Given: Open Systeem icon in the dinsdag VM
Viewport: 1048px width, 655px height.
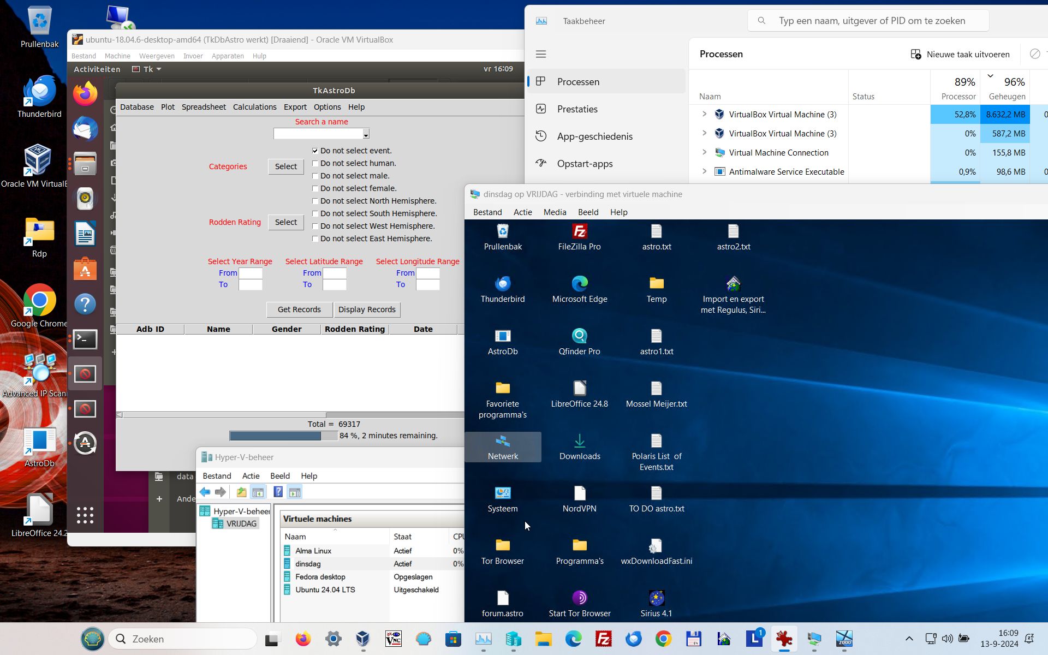Looking at the screenshot, I should 503,499.
